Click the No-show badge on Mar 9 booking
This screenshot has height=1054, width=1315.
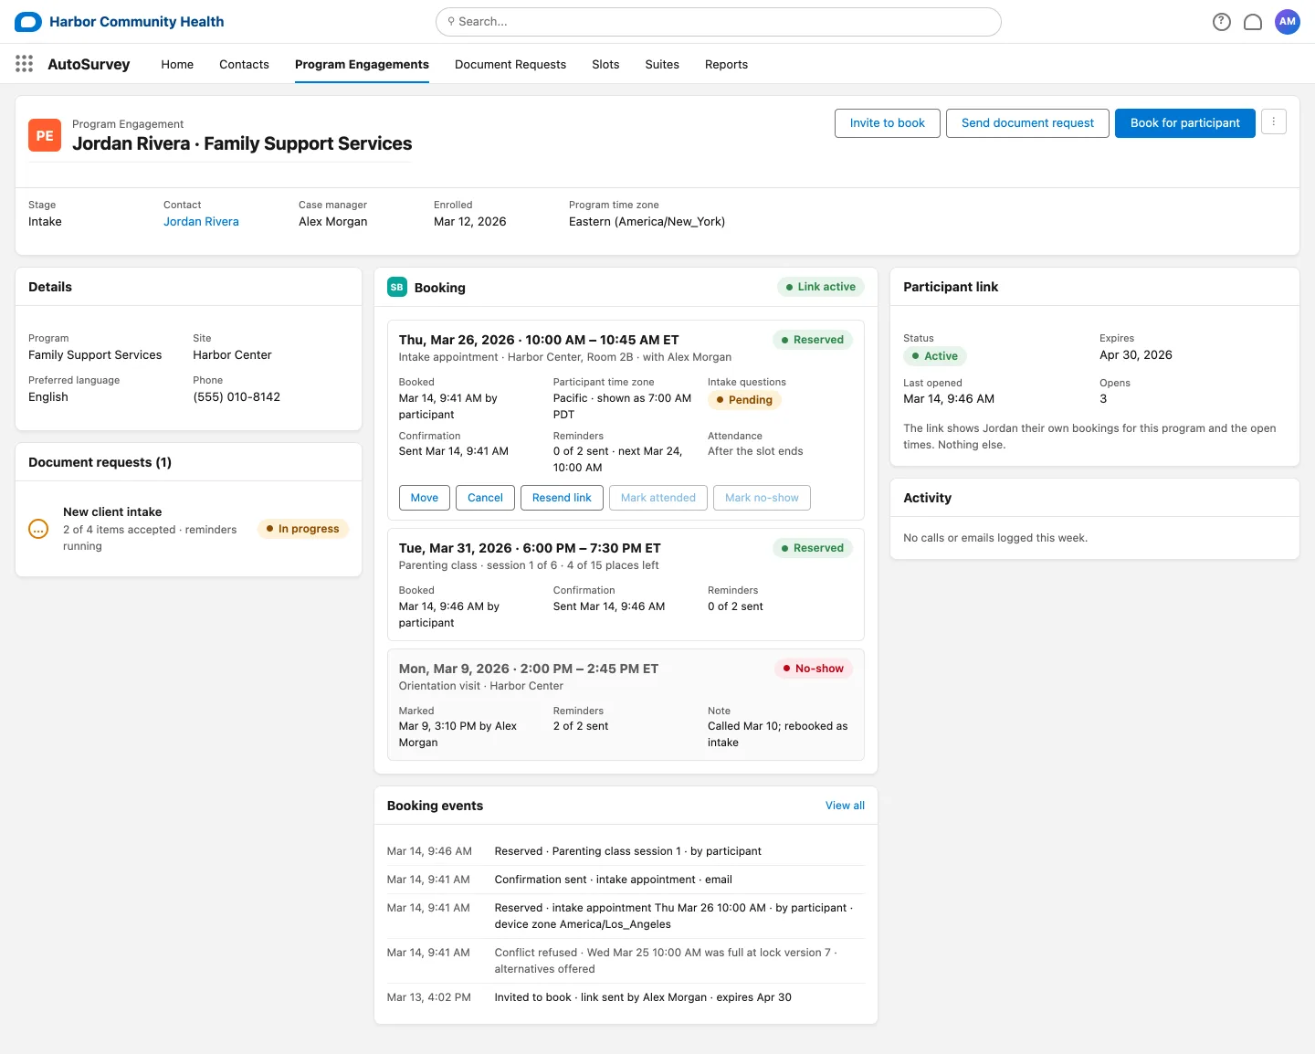coord(814,669)
